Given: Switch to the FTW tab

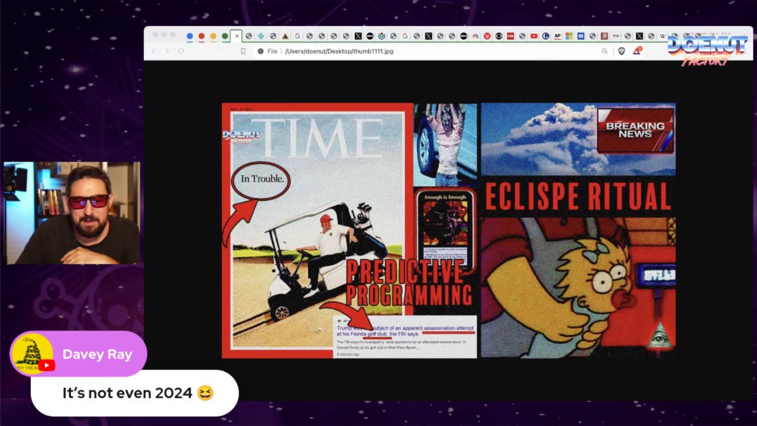Looking at the screenshot, I should [x=616, y=36].
